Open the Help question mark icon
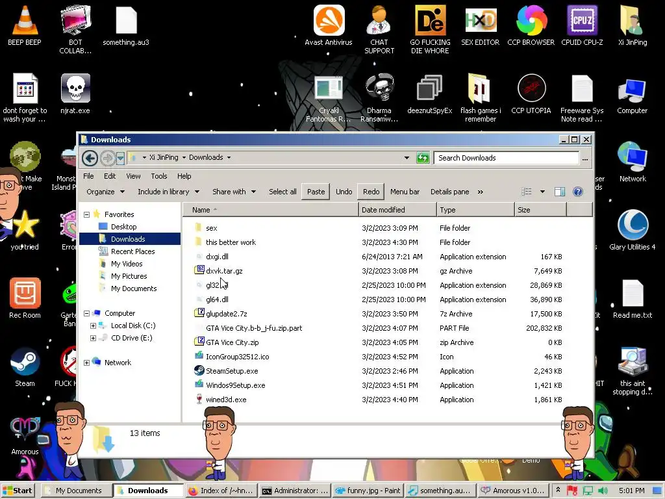Viewport: 665px width, 499px height. (x=577, y=192)
